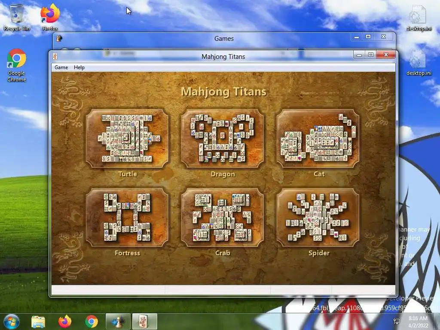Click the network tray icon
Image resolution: width=440 pixels, height=330 pixels.
pyautogui.click(x=397, y=321)
